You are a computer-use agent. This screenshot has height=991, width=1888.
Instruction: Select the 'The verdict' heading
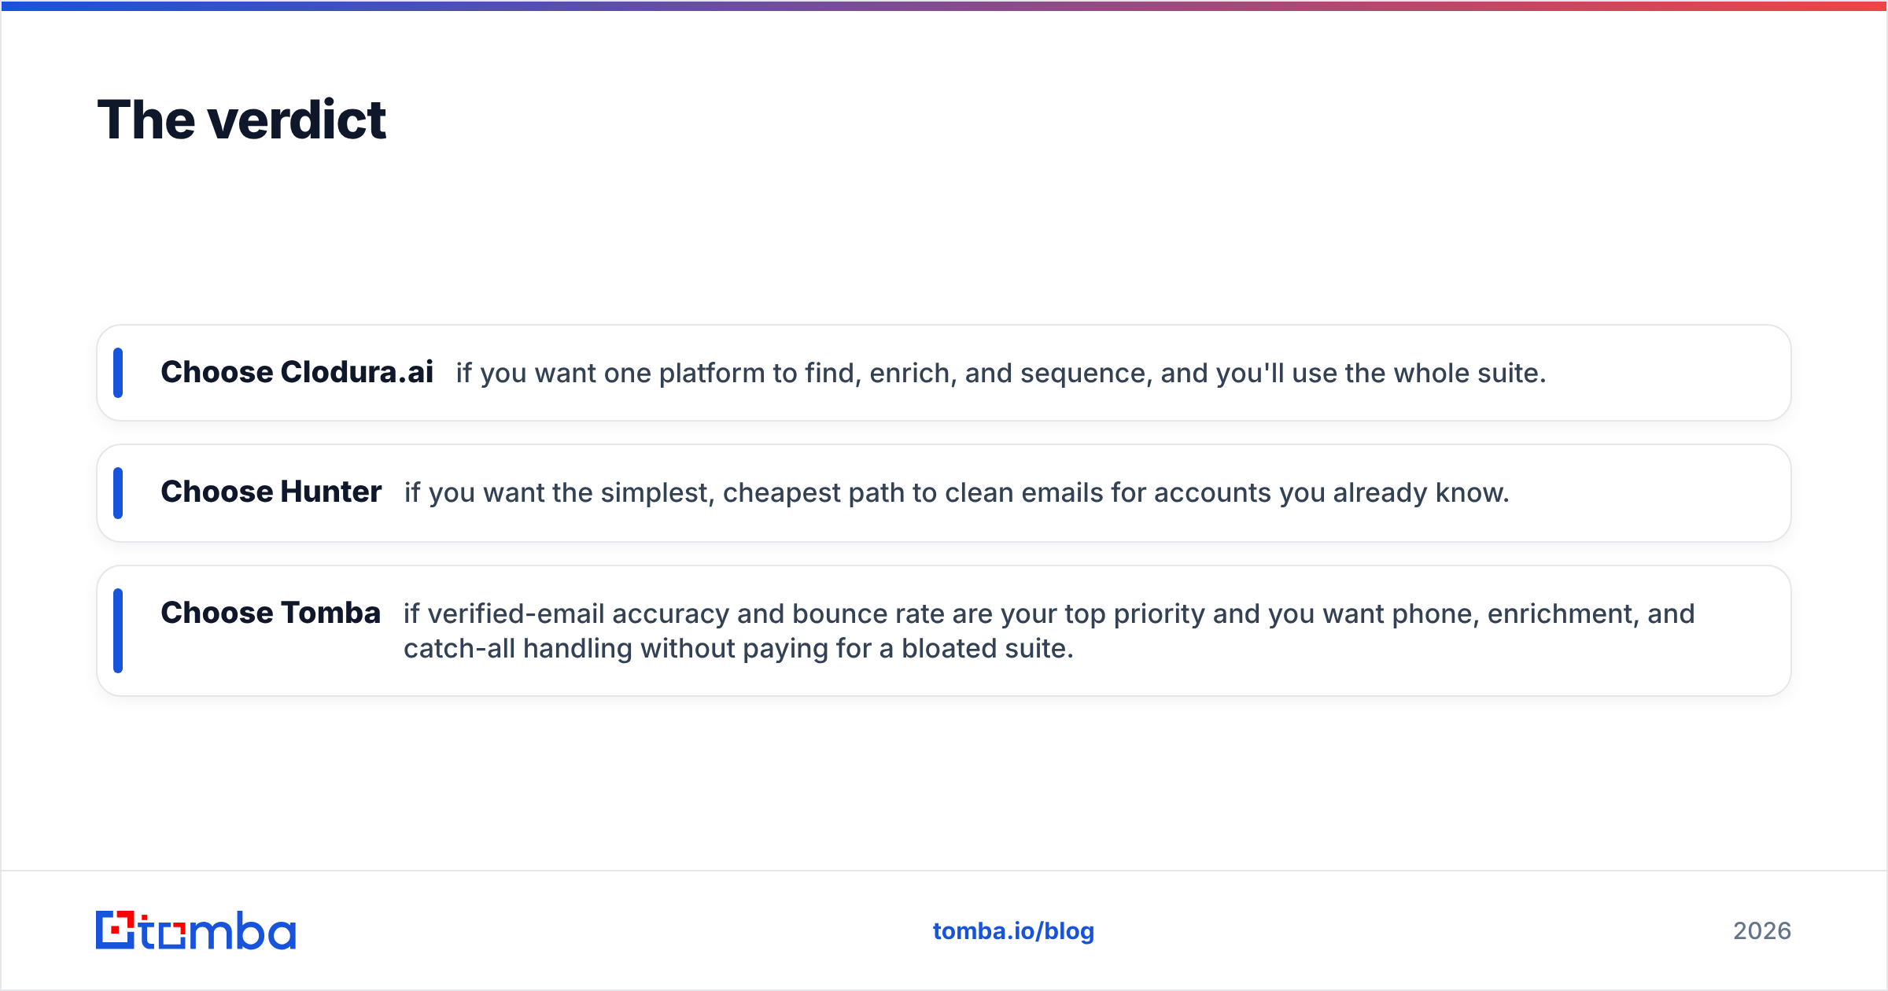pyautogui.click(x=242, y=120)
